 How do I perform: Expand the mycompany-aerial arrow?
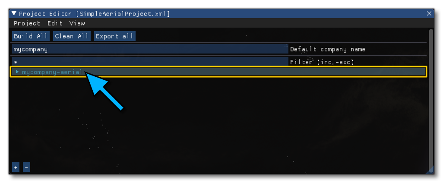coord(17,72)
